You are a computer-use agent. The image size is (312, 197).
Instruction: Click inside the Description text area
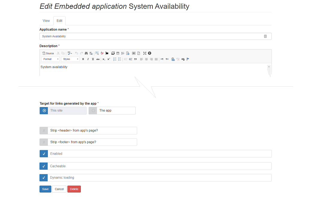click(153, 70)
